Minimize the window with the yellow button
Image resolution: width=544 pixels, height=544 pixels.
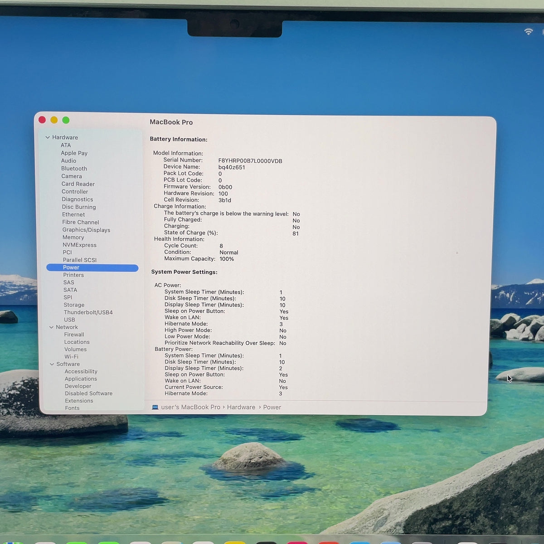[x=54, y=120]
